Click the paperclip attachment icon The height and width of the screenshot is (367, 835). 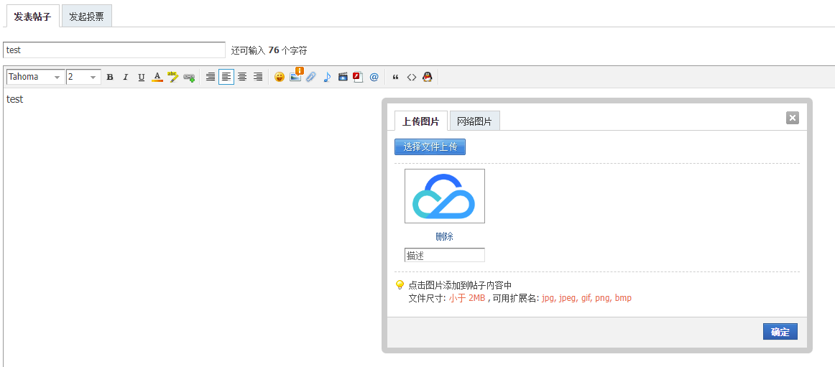click(311, 77)
